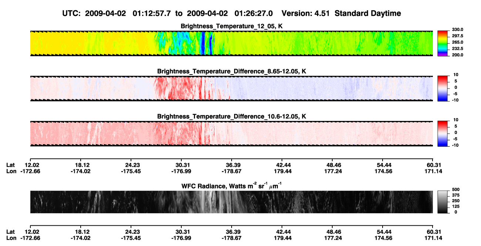The image size is (481, 246).
Task: Select the Brightness_Temperature_12_05 image strip
Action: tap(231, 43)
